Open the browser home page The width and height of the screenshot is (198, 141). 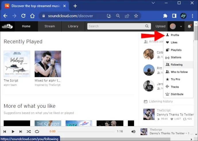coord(32,16)
